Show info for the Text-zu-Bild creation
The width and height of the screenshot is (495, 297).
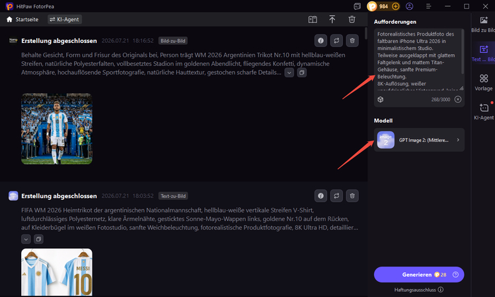[321, 196]
